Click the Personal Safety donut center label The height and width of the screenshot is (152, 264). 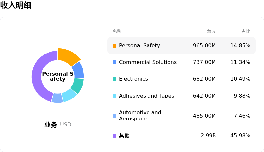(57, 76)
